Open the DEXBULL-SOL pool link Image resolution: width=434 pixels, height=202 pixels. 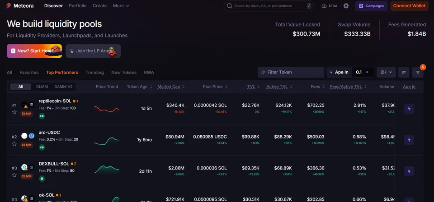(x=54, y=164)
